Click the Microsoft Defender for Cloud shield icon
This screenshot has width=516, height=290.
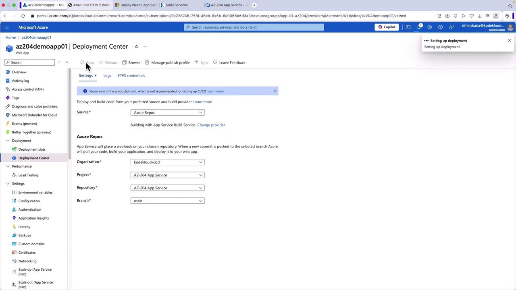click(x=8, y=115)
